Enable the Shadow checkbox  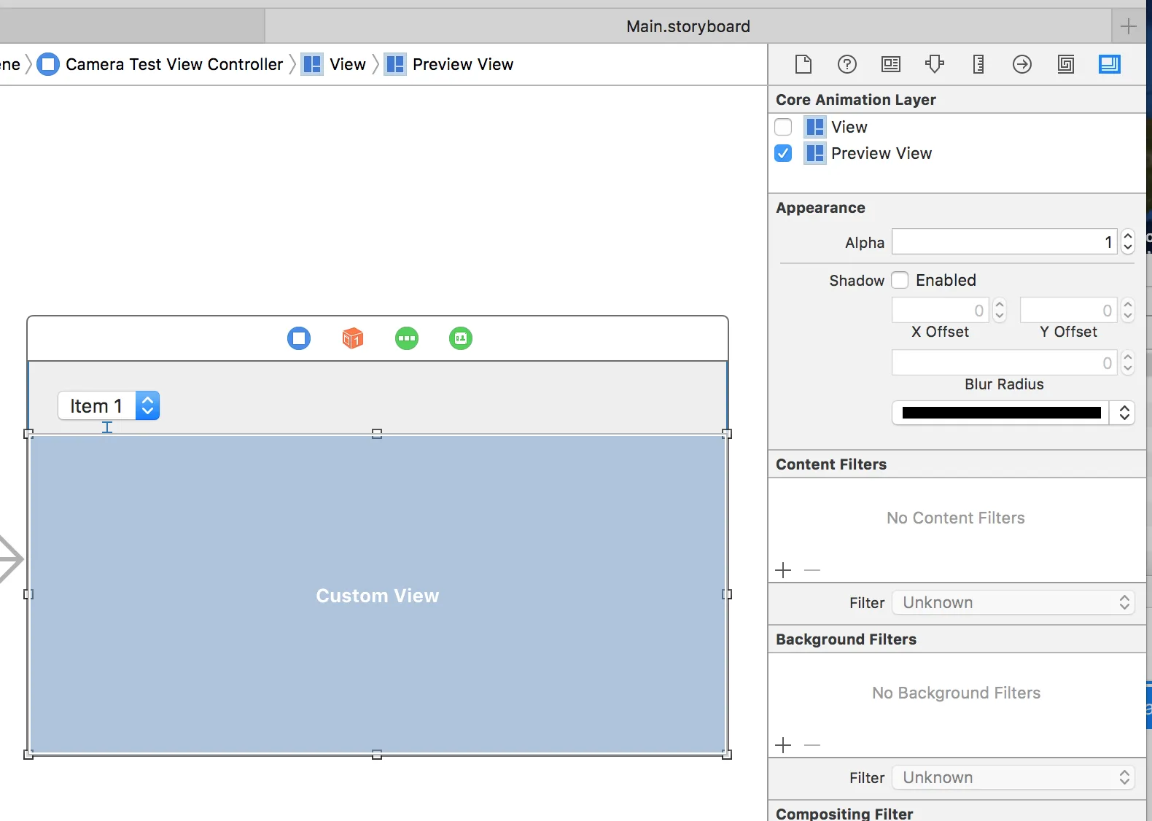[x=900, y=280]
